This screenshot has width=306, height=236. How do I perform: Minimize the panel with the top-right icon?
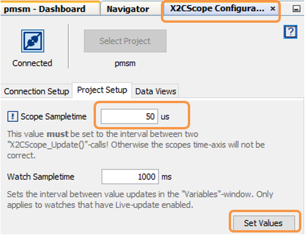pyautogui.click(x=296, y=9)
